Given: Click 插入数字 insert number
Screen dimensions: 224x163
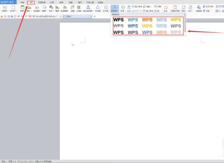Looking at the screenshot, I should tap(137, 7).
